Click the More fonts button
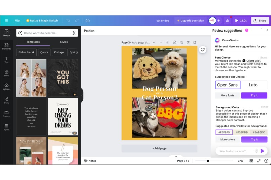The height and width of the screenshot is (180, 271). 227,95
